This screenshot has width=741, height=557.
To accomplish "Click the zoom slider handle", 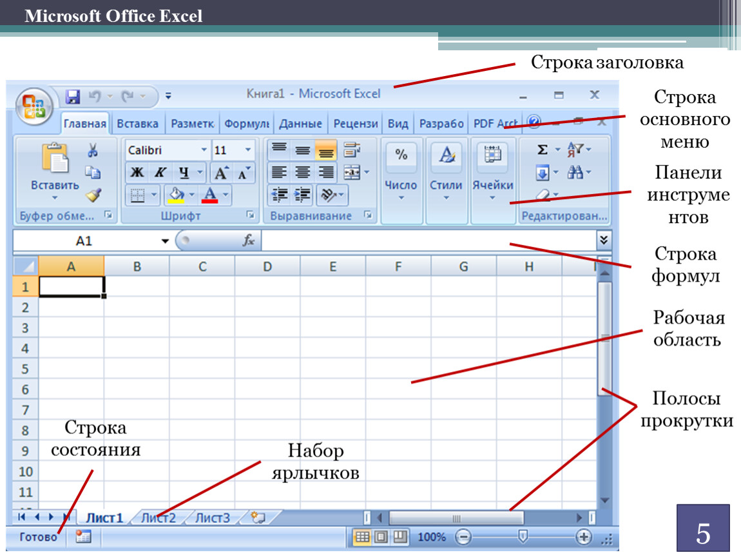I will click(x=523, y=536).
